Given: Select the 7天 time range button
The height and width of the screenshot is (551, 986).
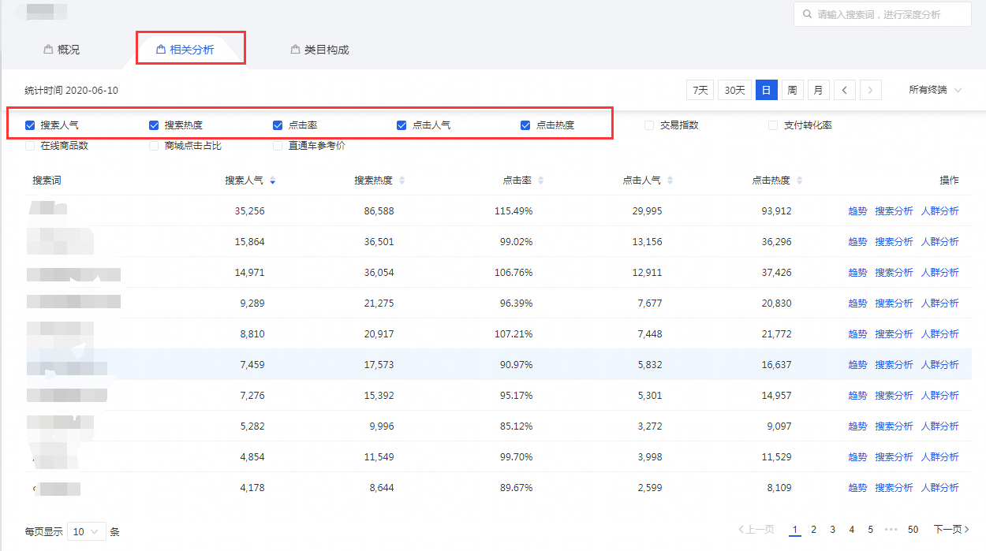Looking at the screenshot, I should click(700, 91).
